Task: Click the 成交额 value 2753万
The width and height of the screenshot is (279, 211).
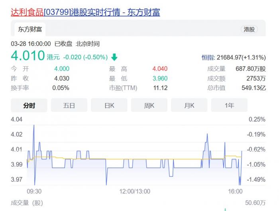Action: [x=256, y=78]
